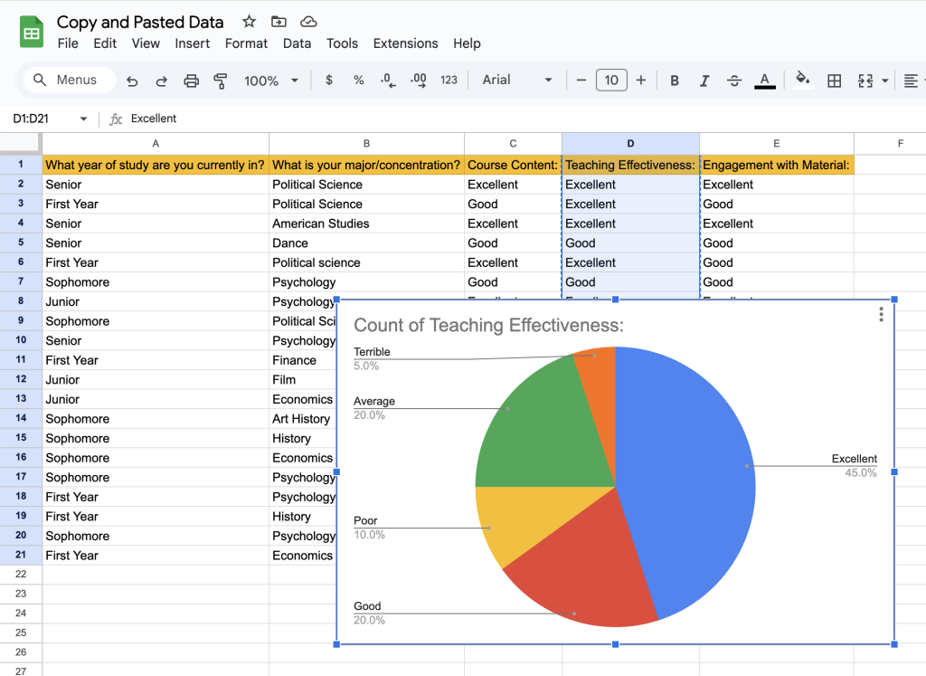Select row 22 header

click(21, 575)
